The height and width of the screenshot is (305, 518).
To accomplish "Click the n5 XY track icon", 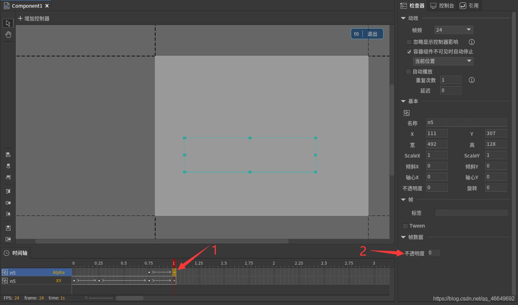I will [x=5, y=281].
